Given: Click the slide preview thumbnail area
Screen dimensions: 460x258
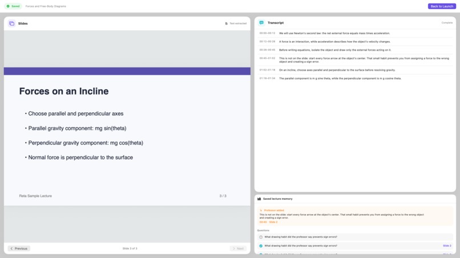Looking at the screenshot, I should [127, 136].
